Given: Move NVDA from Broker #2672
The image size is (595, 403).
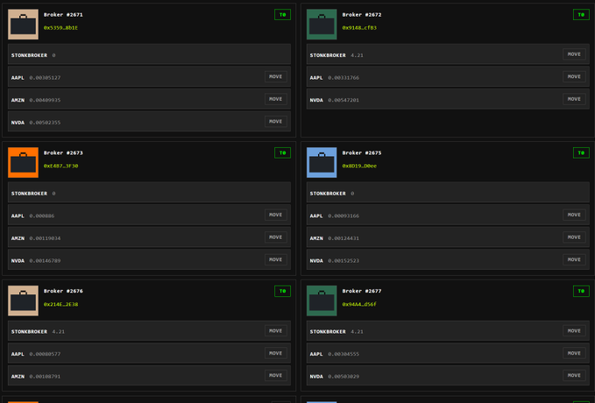Looking at the screenshot, I should (x=574, y=99).
